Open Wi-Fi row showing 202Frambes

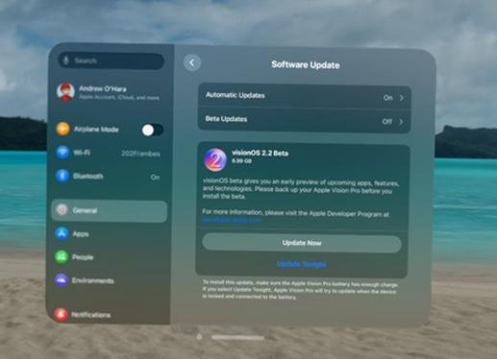(109, 153)
